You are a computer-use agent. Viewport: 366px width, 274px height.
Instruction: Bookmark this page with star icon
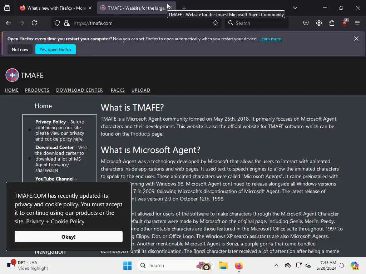[x=216, y=23]
